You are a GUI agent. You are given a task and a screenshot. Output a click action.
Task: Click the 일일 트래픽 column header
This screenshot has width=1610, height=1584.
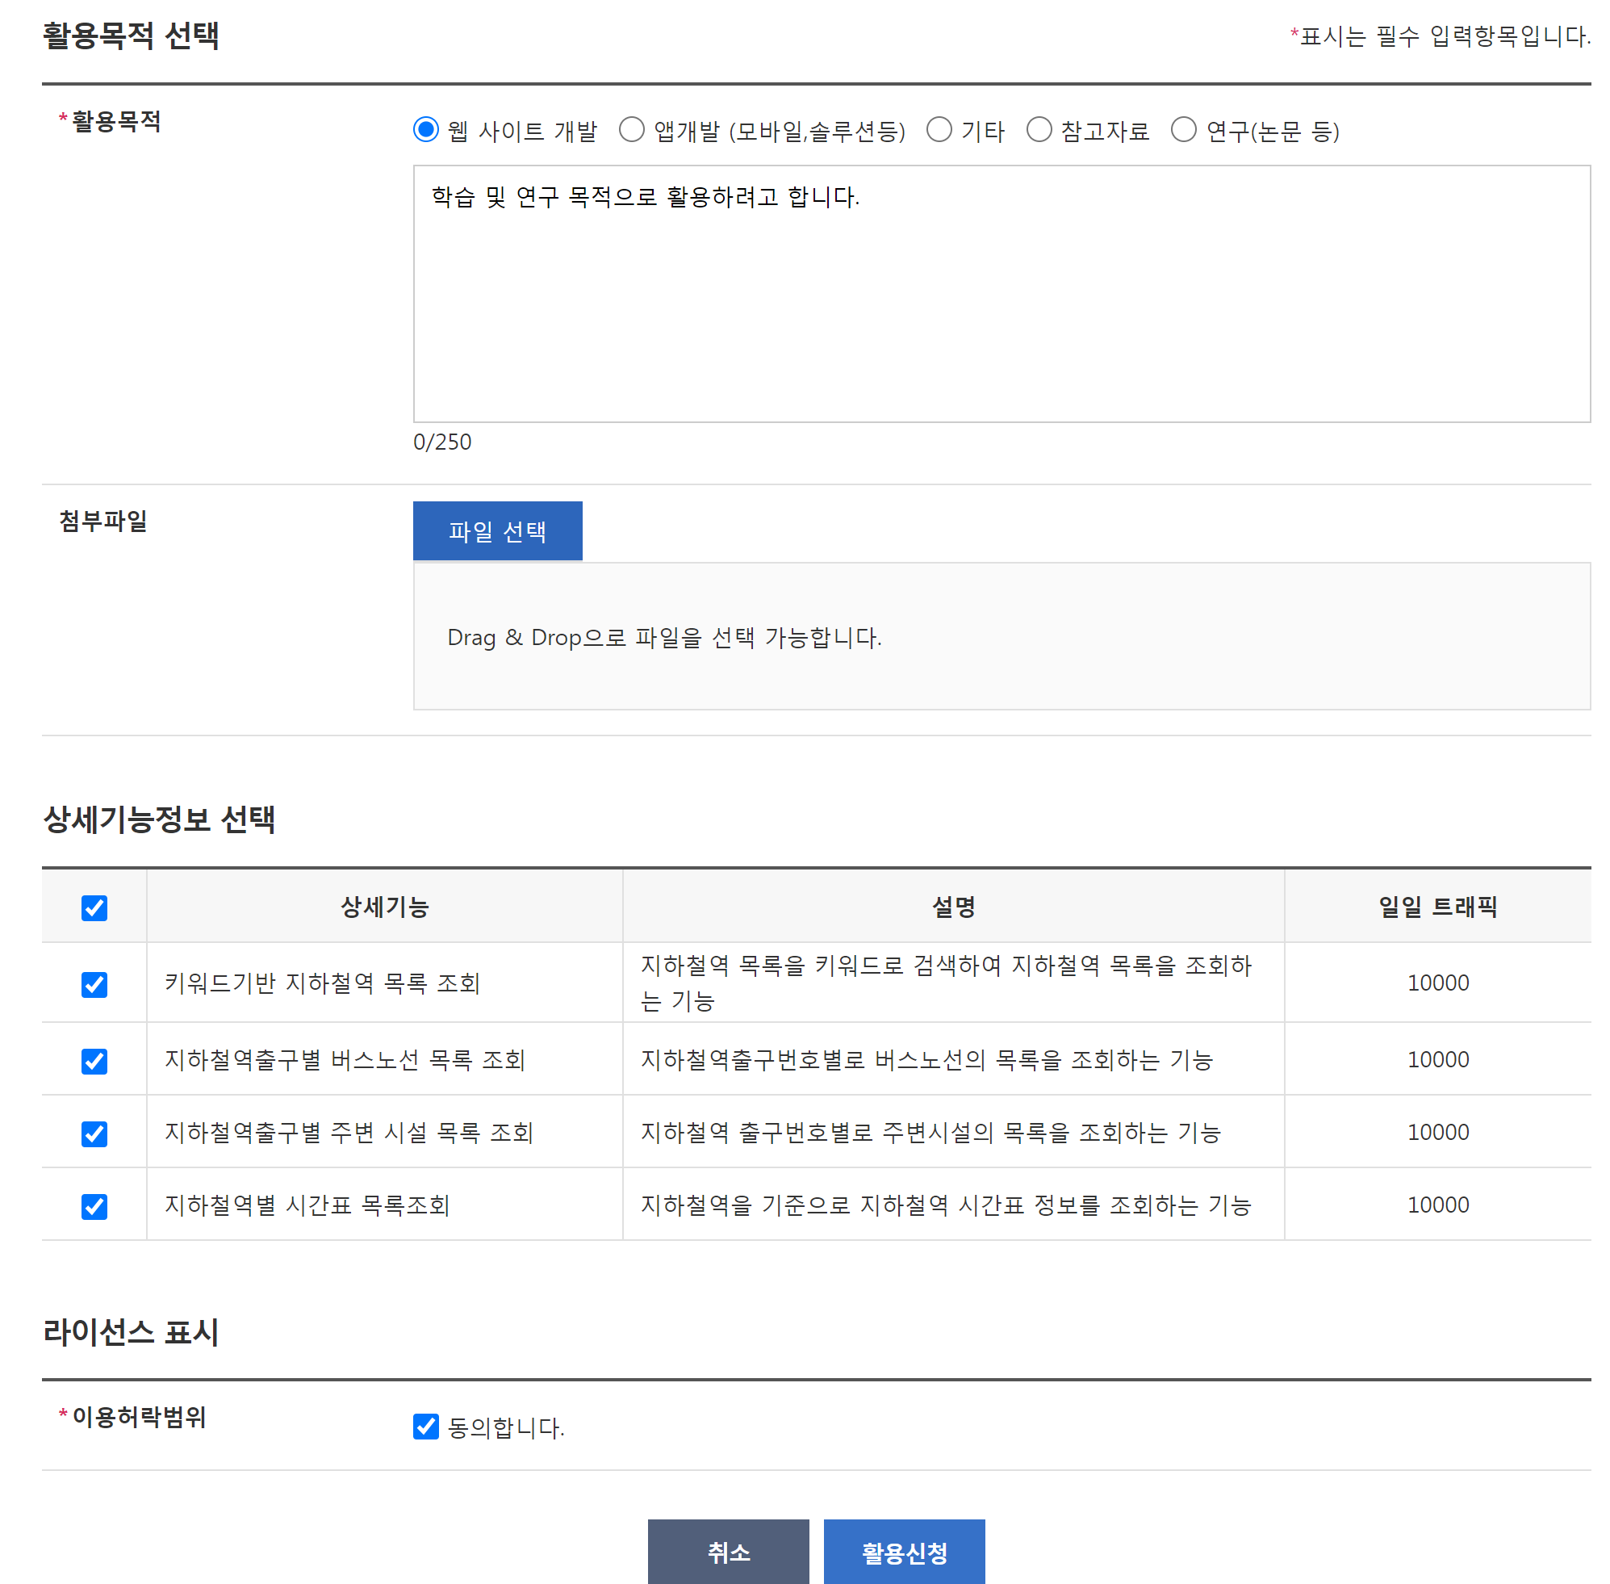point(1437,907)
